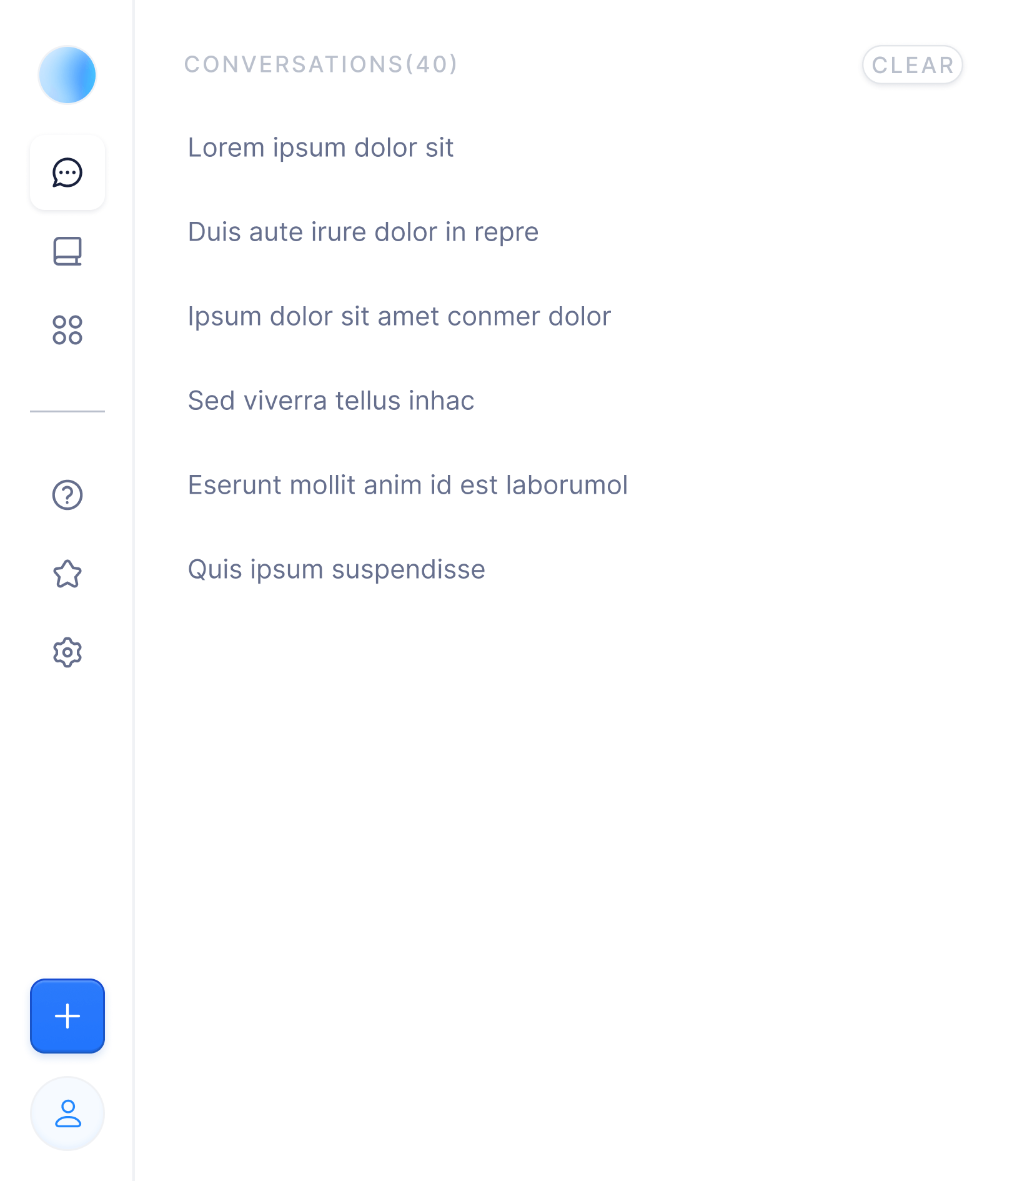Toggle the highlighted chat panel button
This screenshot has width=1012, height=1181.
[x=67, y=173]
